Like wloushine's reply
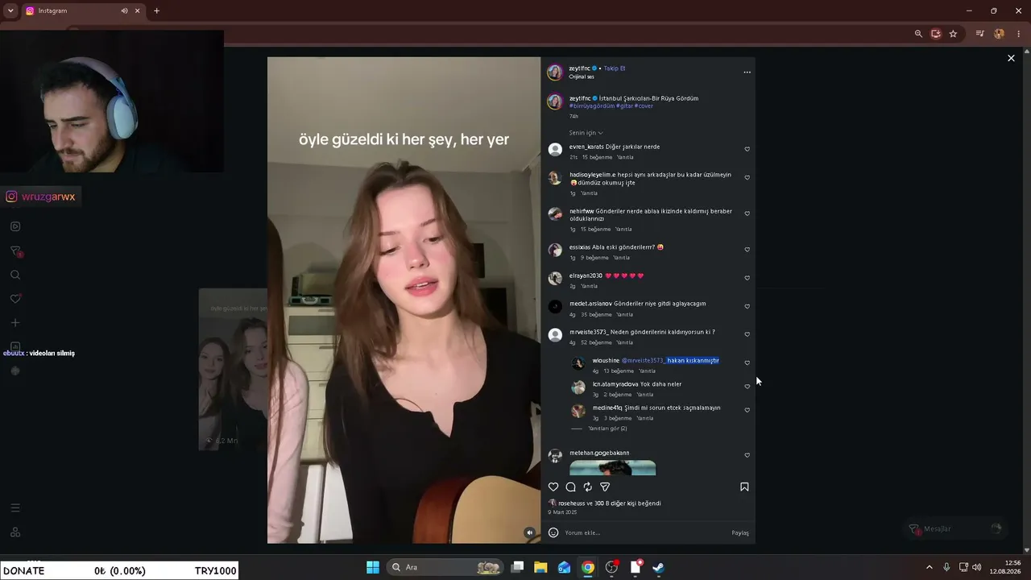The image size is (1031, 580). click(x=747, y=362)
